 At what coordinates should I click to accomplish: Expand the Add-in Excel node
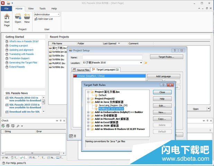pyautogui.click(x=88, y=122)
